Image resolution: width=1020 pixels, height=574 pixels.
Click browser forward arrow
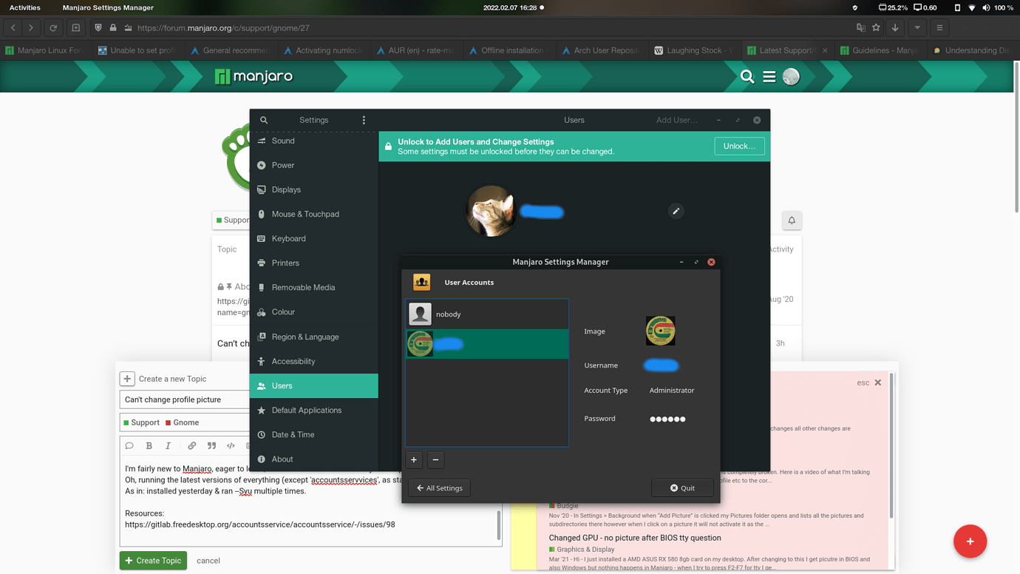[31, 28]
